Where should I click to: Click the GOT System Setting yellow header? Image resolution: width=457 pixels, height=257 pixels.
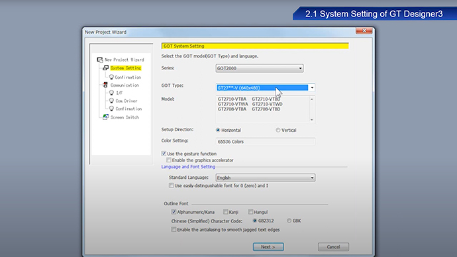[x=255, y=46]
